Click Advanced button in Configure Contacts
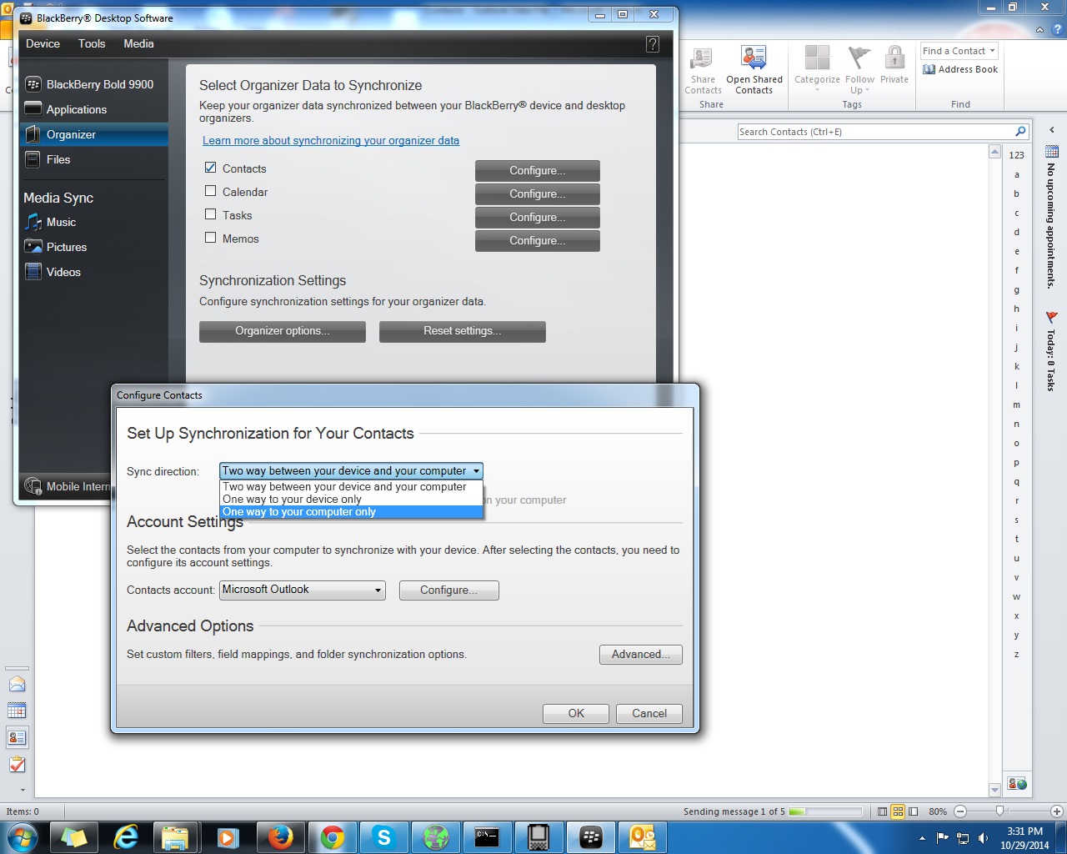 641,655
